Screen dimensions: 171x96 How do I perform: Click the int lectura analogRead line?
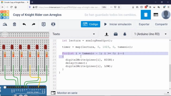[87, 41]
